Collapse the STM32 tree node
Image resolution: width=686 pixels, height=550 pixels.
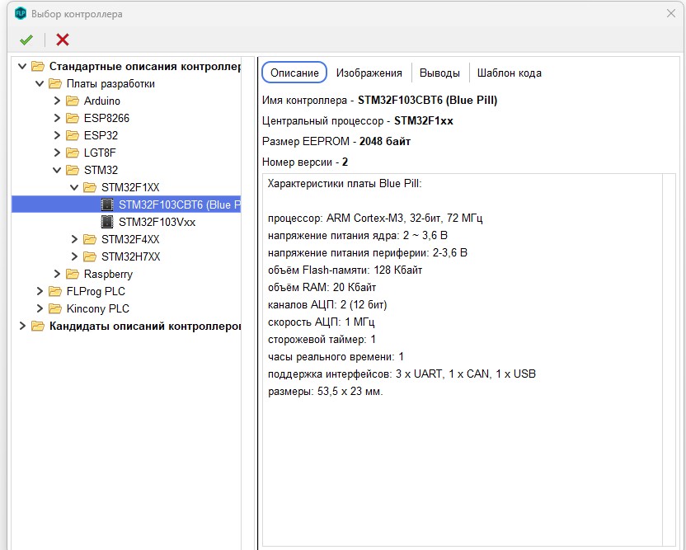tap(57, 170)
